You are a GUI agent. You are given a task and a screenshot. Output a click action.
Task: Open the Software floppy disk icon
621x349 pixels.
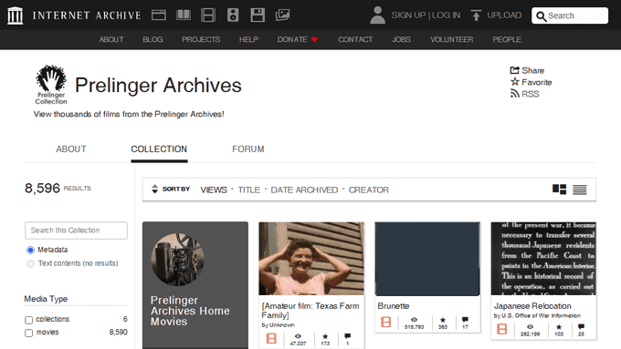[x=258, y=15]
